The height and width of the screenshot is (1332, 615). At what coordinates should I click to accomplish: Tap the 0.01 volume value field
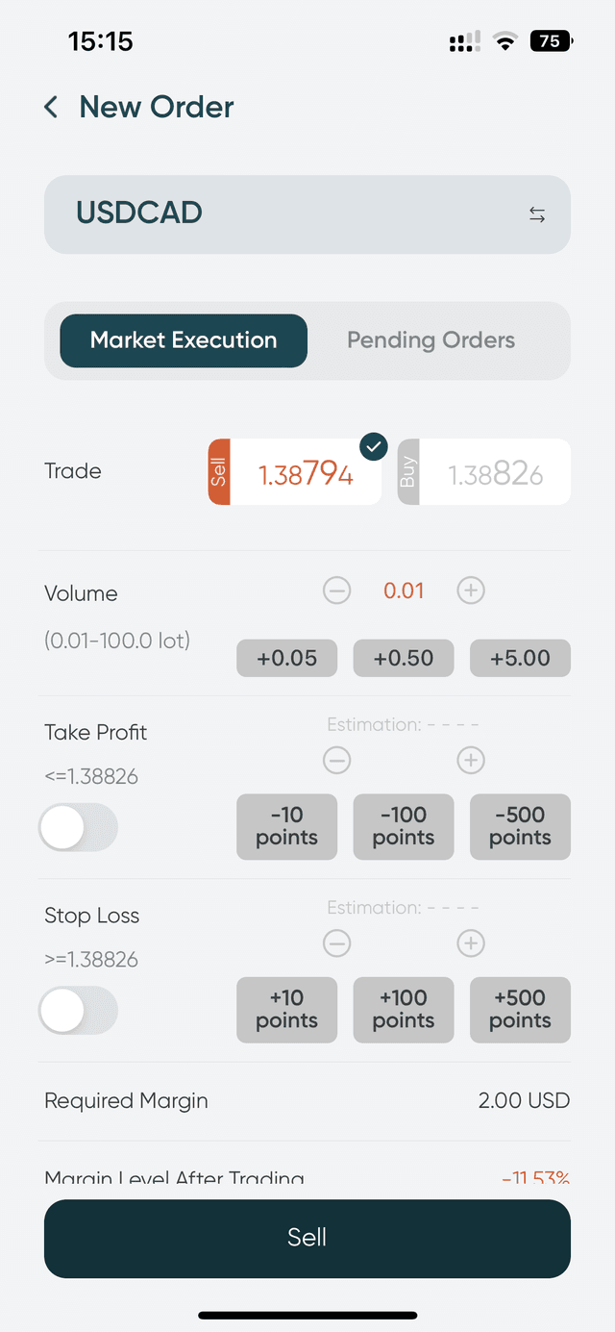click(404, 591)
